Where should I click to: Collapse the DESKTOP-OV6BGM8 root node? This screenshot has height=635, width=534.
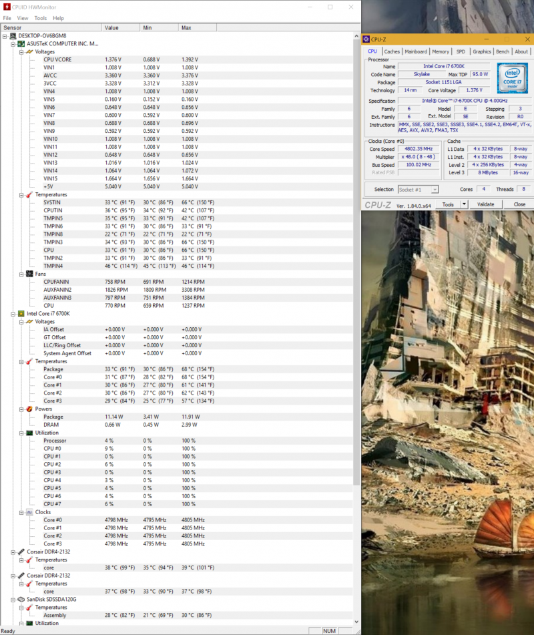5,36
